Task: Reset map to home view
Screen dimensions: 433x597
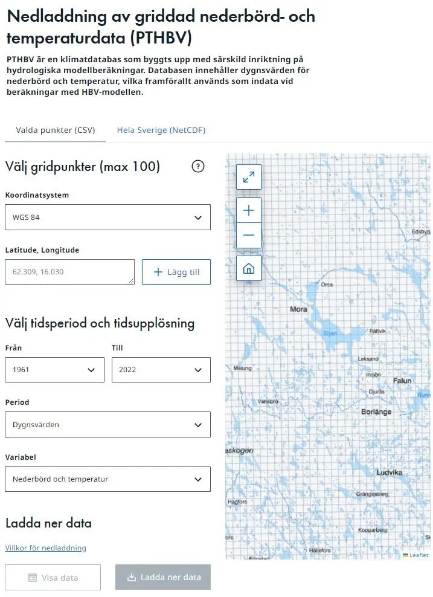Action: click(249, 268)
